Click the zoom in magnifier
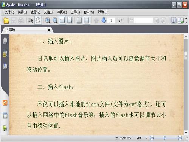This screenshot has height=142, width=189. pos(48,20)
